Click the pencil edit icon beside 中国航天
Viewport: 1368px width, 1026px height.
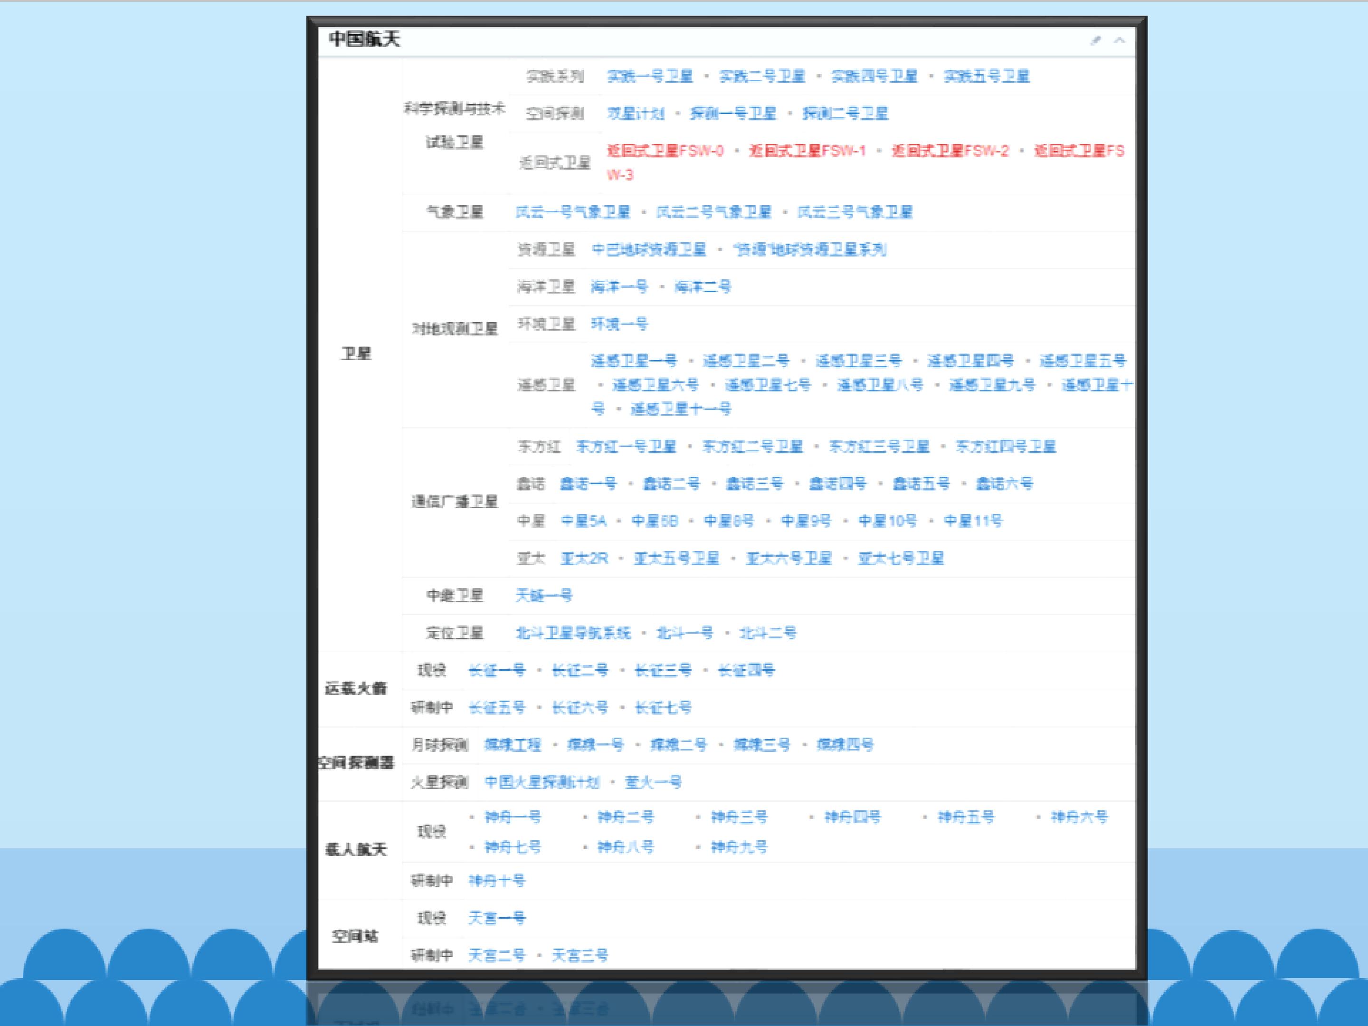(1095, 41)
